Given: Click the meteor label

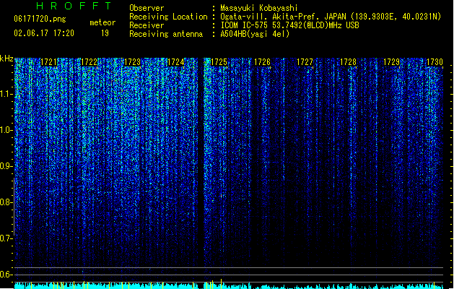Looking at the screenshot, I should point(102,22).
